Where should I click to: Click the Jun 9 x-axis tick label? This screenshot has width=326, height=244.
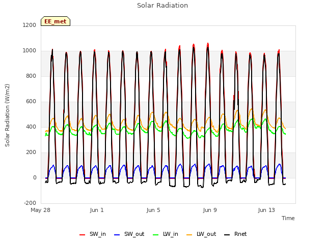click(210, 210)
